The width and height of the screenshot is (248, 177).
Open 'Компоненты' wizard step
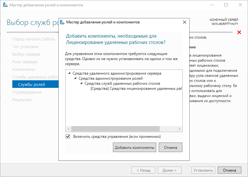pos(24,70)
